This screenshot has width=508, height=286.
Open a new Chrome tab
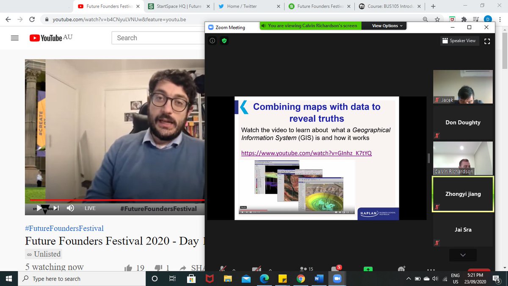pyautogui.click(x=433, y=6)
